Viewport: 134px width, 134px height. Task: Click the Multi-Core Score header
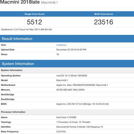[104, 14]
